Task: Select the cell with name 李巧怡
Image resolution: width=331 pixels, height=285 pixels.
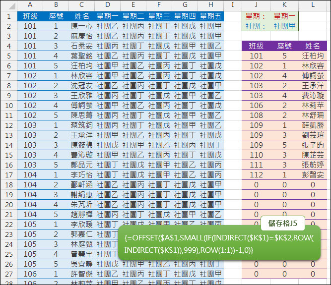Action: click(x=82, y=175)
